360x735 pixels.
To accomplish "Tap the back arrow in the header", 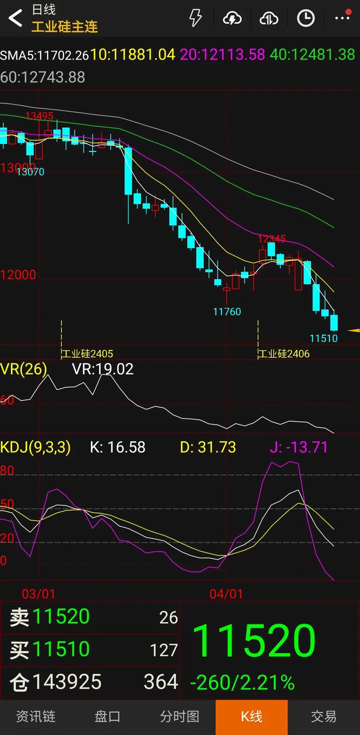I will point(15,18).
